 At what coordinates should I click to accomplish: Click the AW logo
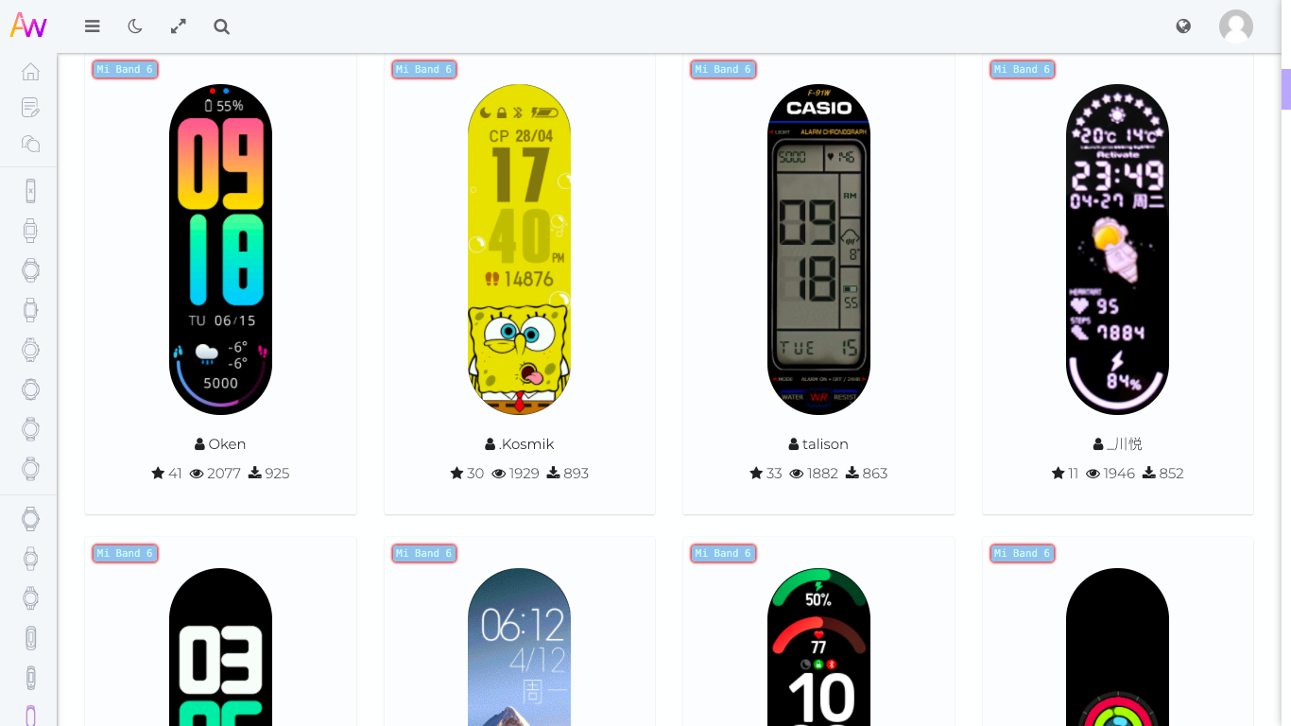28,26
